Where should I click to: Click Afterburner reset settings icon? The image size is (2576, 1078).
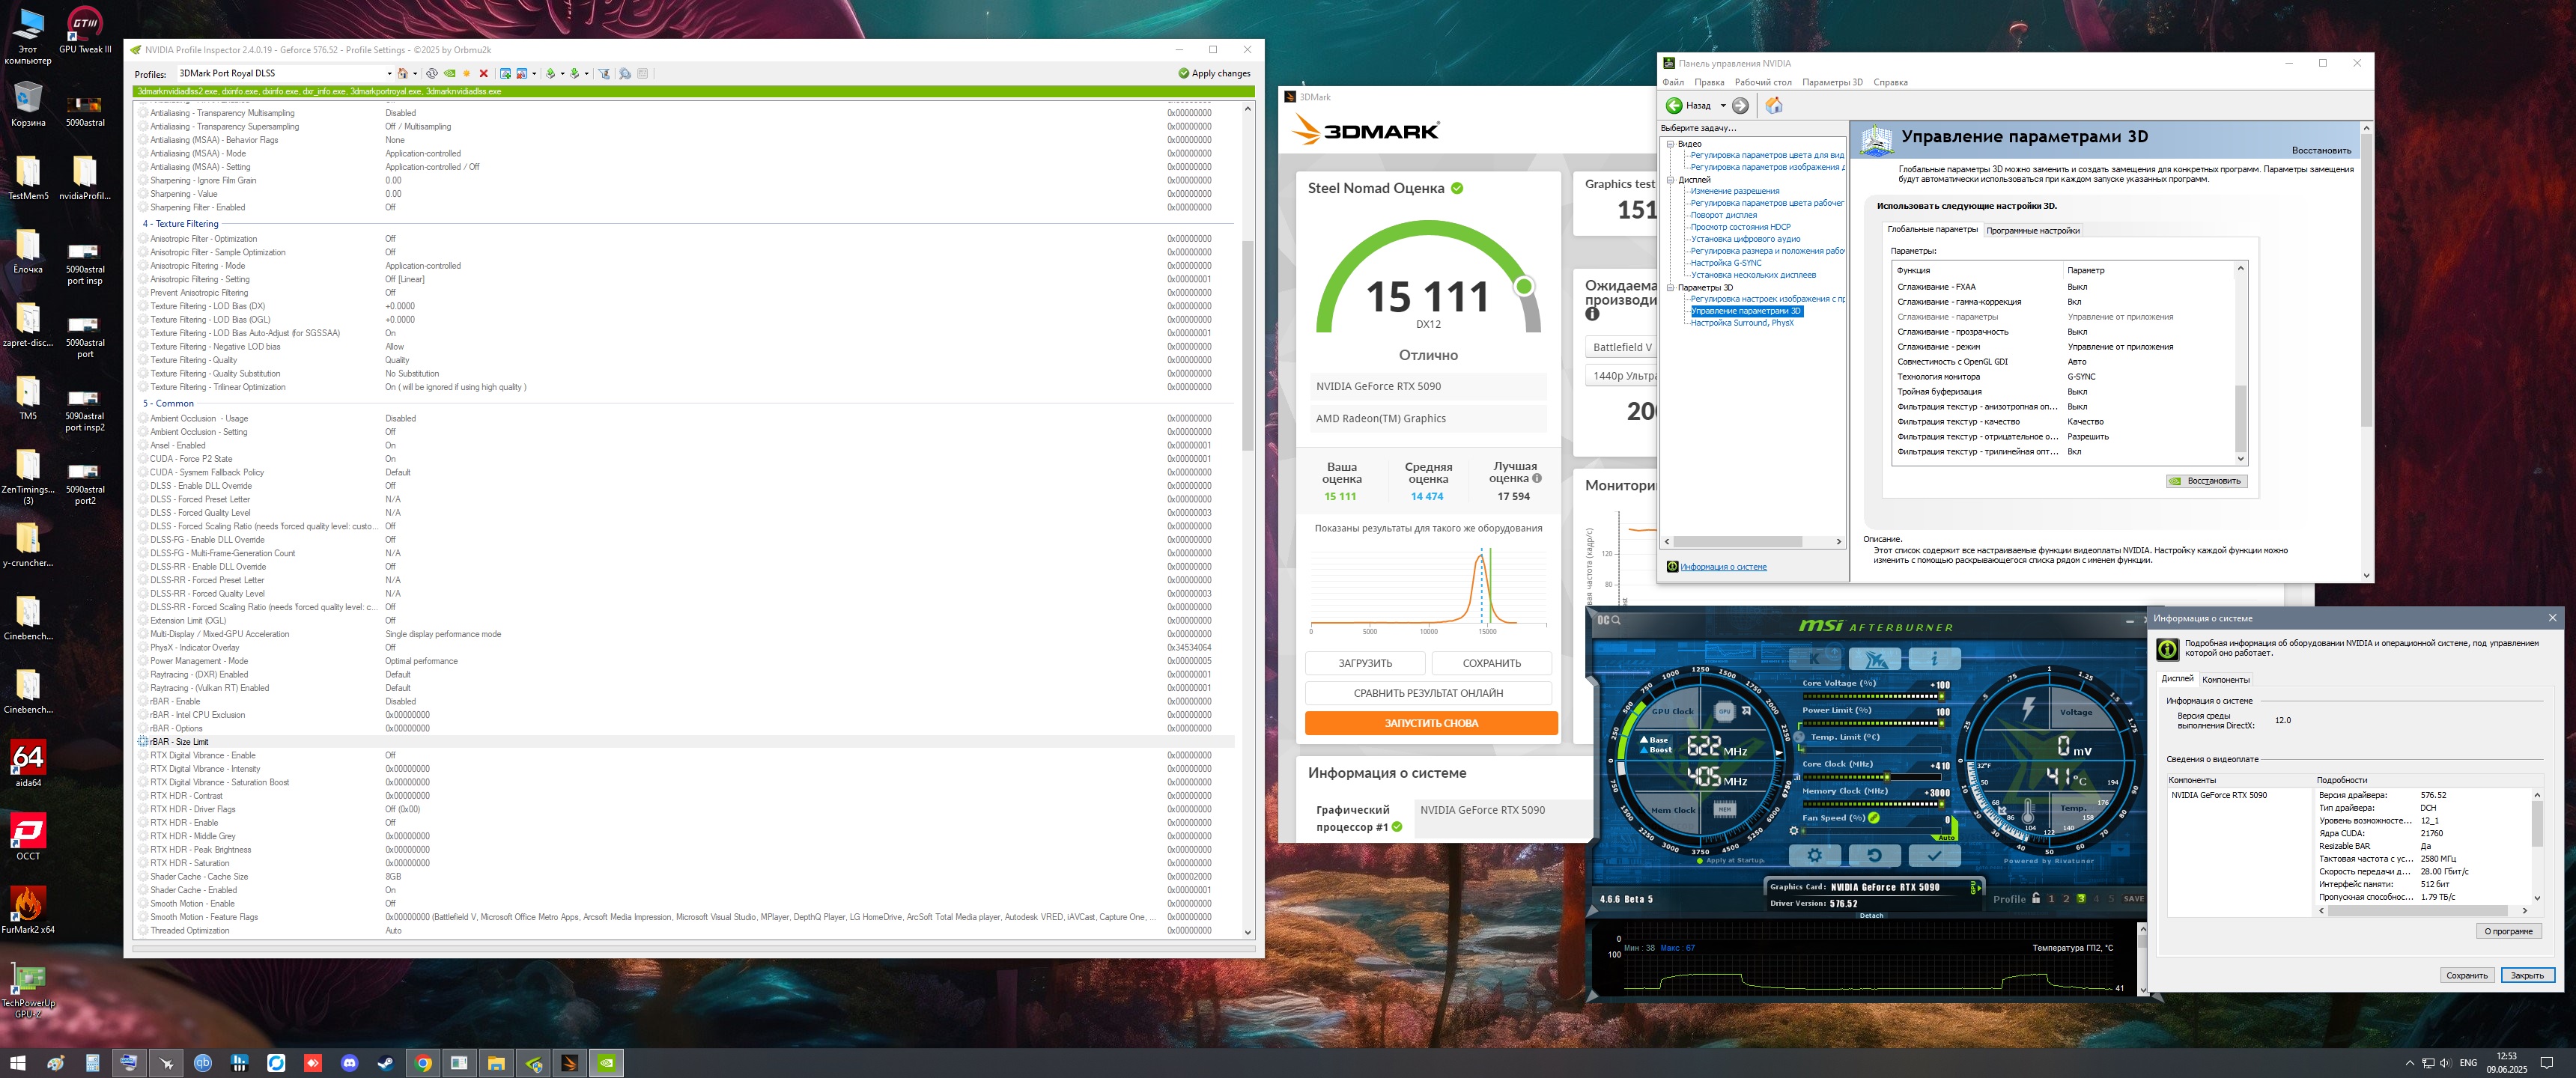click(x=1874, y=855)
